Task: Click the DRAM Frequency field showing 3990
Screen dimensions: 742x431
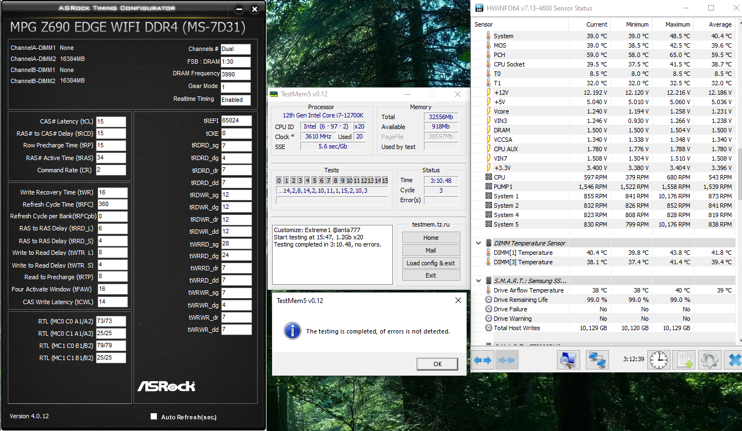Action: pos(236,75)
